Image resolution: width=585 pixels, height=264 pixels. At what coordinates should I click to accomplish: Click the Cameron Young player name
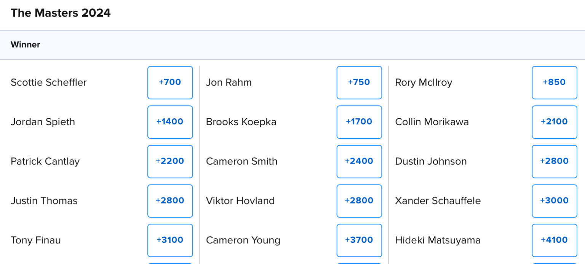point(243,240)
